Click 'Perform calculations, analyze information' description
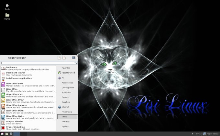Image resolution: width=220 pixels, height=136 pixels. [x=30, y=96]
